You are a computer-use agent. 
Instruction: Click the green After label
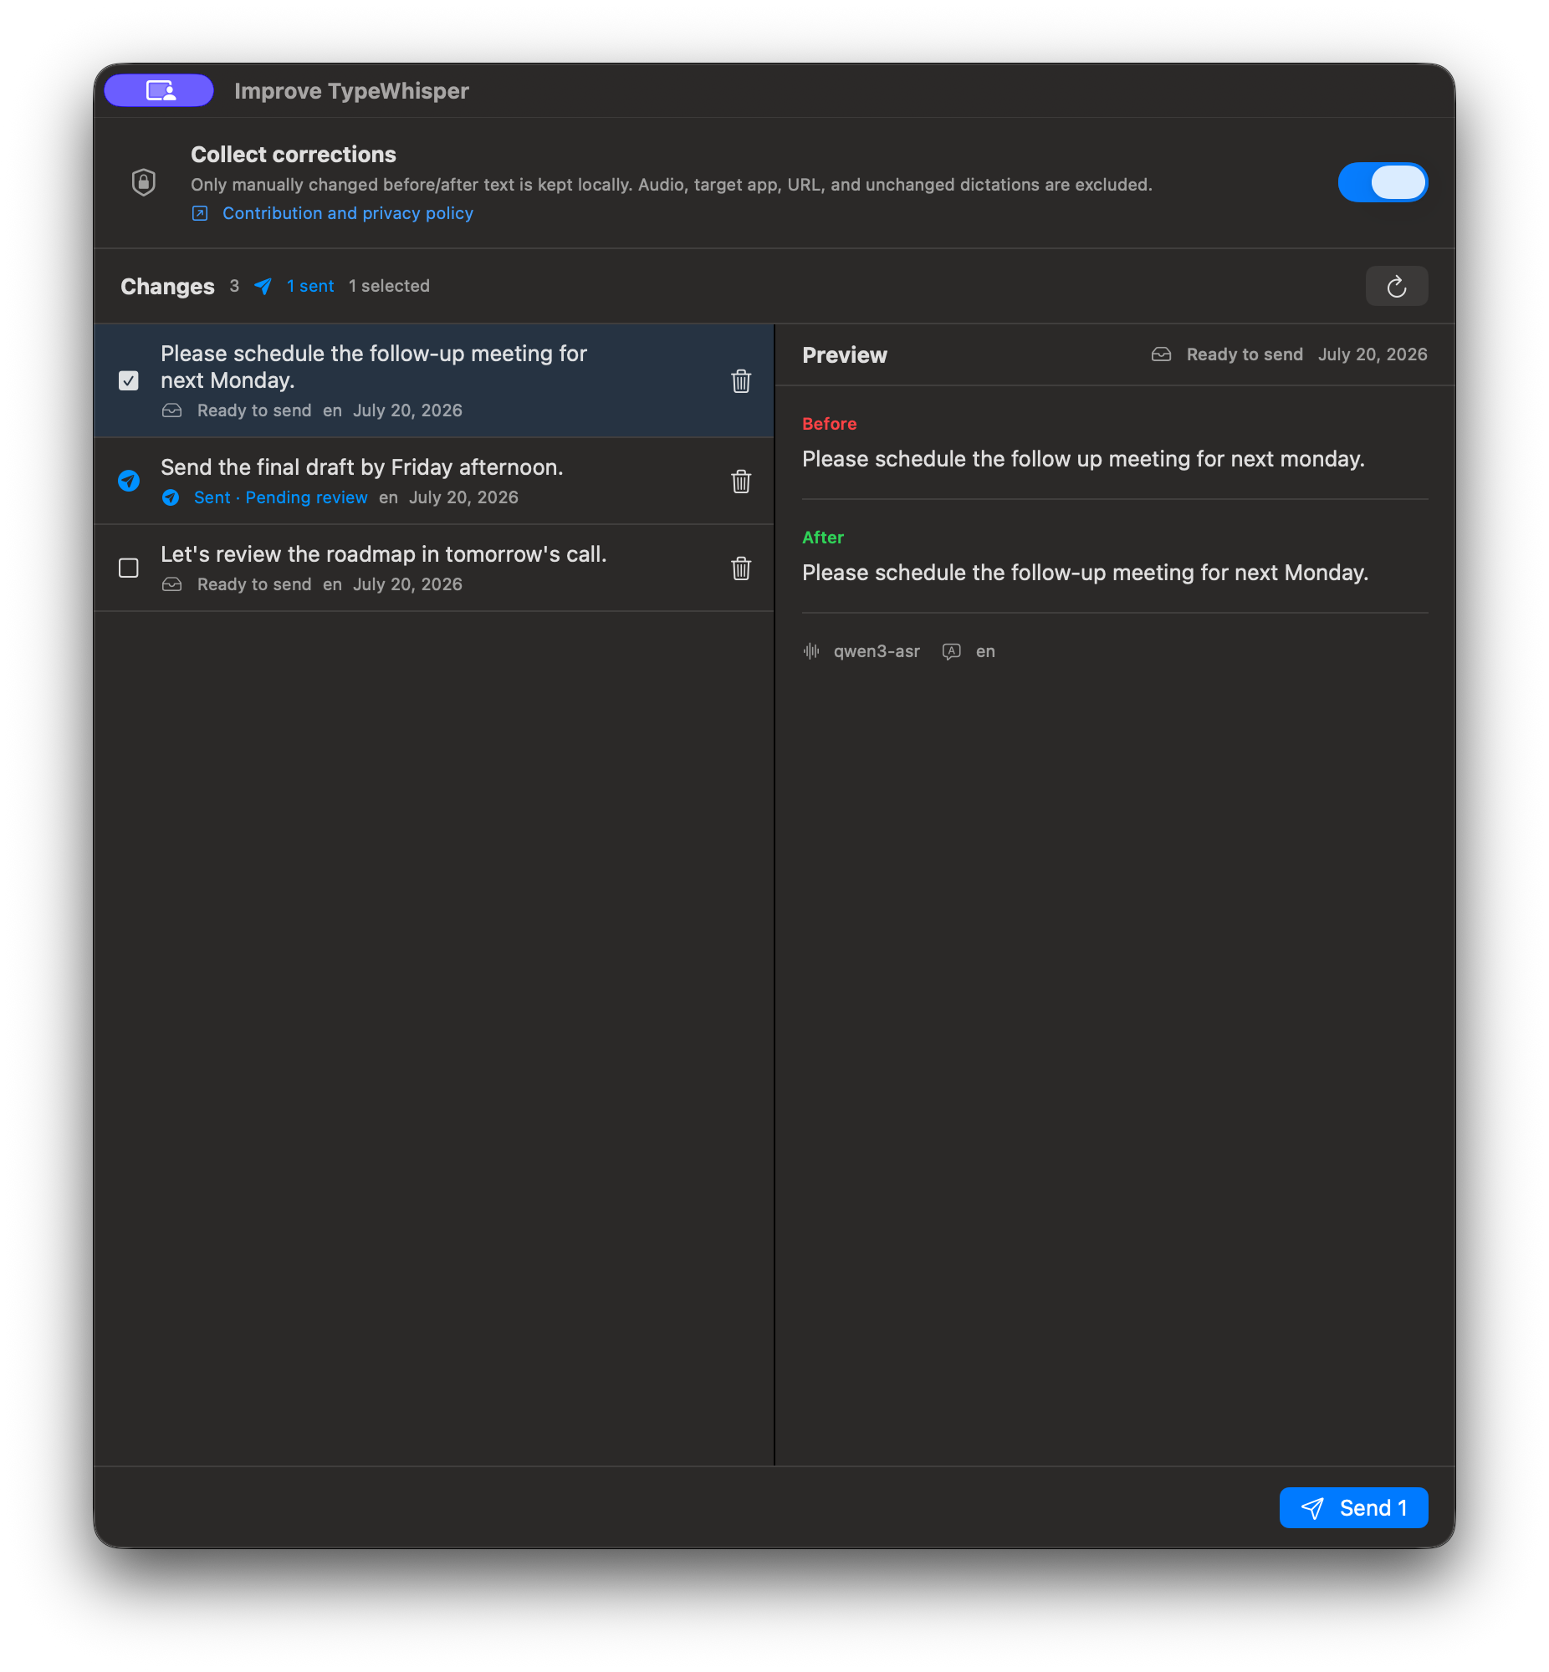click(x=822, y=538)
